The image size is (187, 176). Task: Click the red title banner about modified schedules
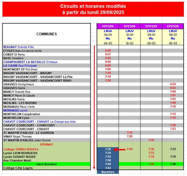coord(93,9)
